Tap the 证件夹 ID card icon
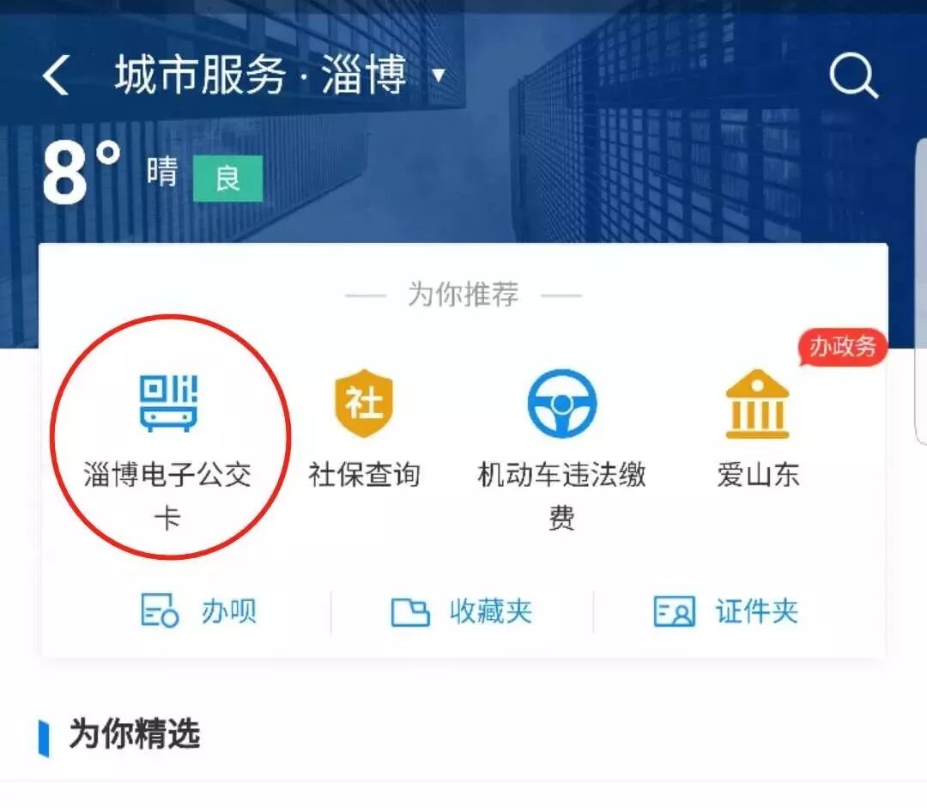Screen dimensions: 927x808 pyautogui.click(x=674, y=611)
